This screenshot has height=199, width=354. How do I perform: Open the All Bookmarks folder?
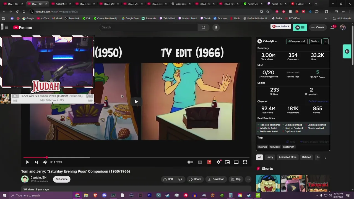click(x=342, y=19)
